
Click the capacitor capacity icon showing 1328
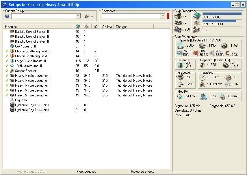point(203,65)
